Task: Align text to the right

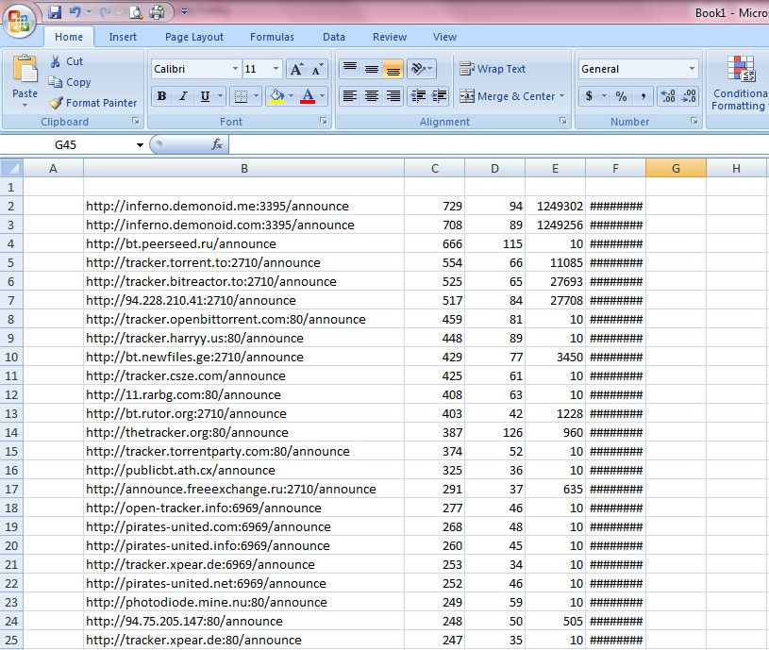Action: coord(393,96)
